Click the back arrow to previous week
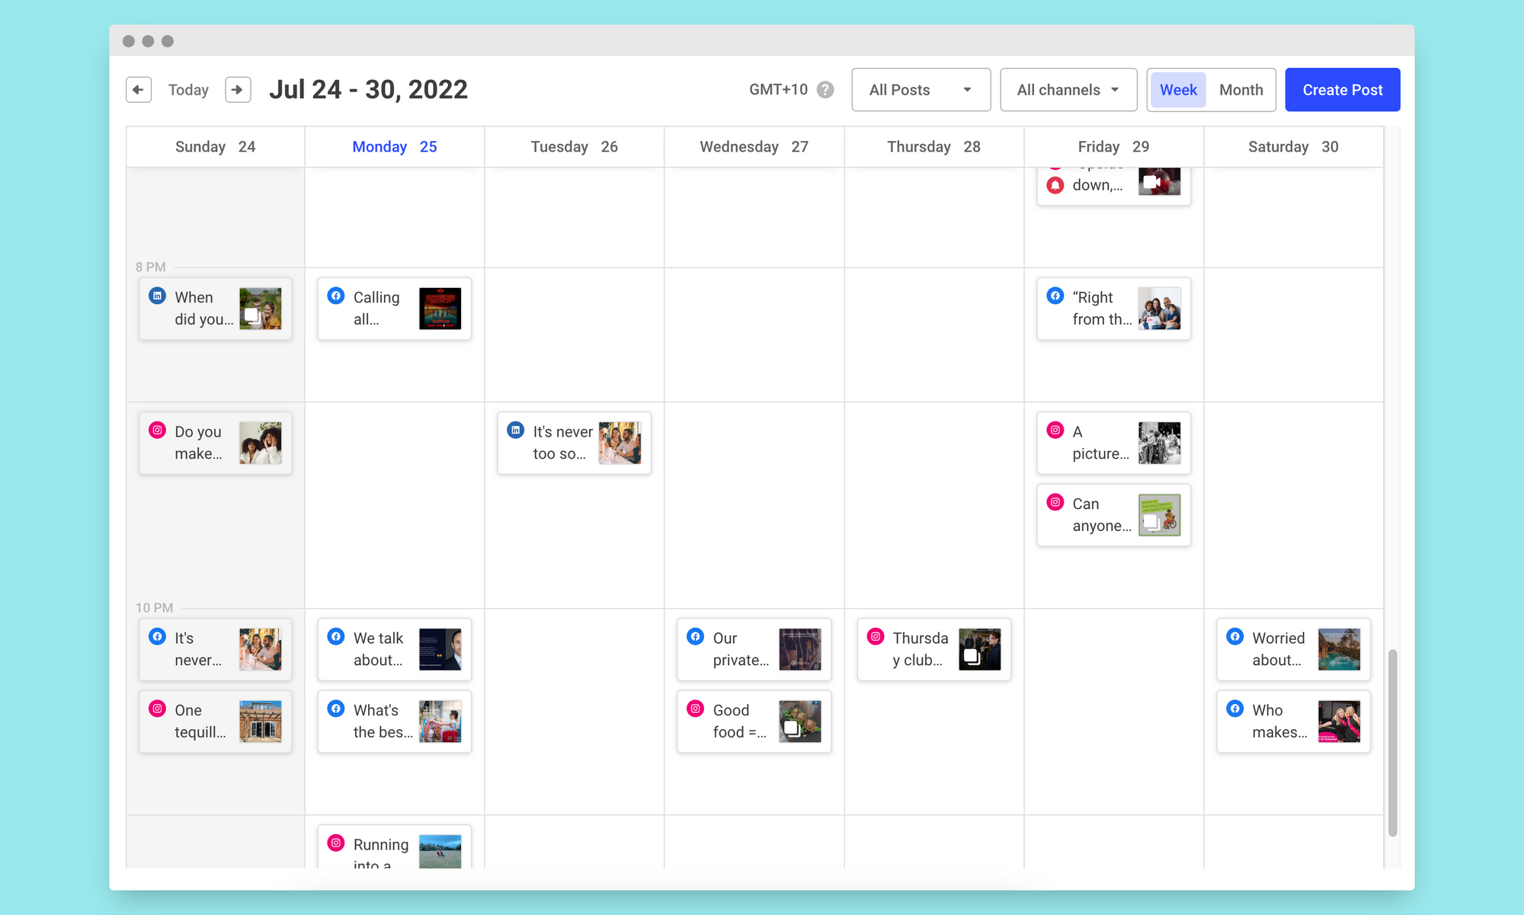Viewport: 1524px width, 915px height. click(x=137, y=91)
